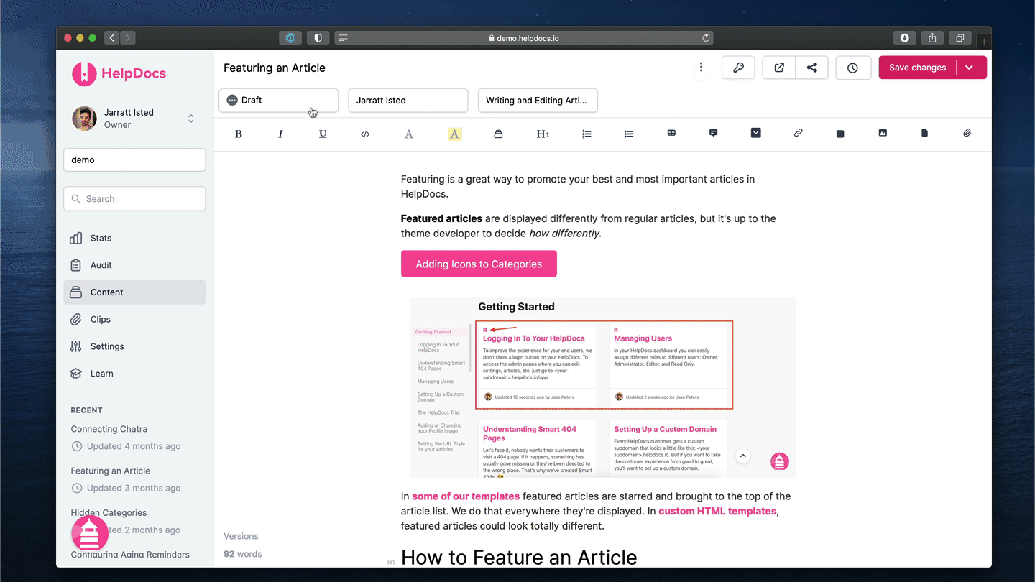Click the key permissions button
Image resolution: width=1035 pixels, height=582 pixels.
pos(738,68)
